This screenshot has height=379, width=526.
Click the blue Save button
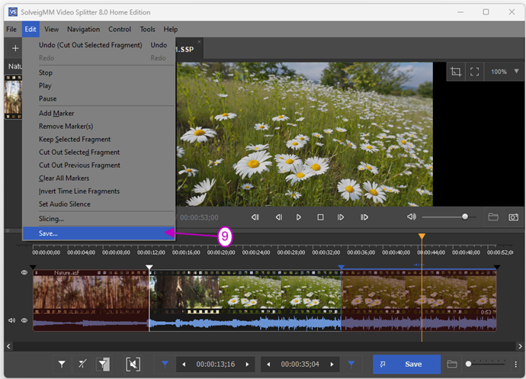[x=406, y=365]
